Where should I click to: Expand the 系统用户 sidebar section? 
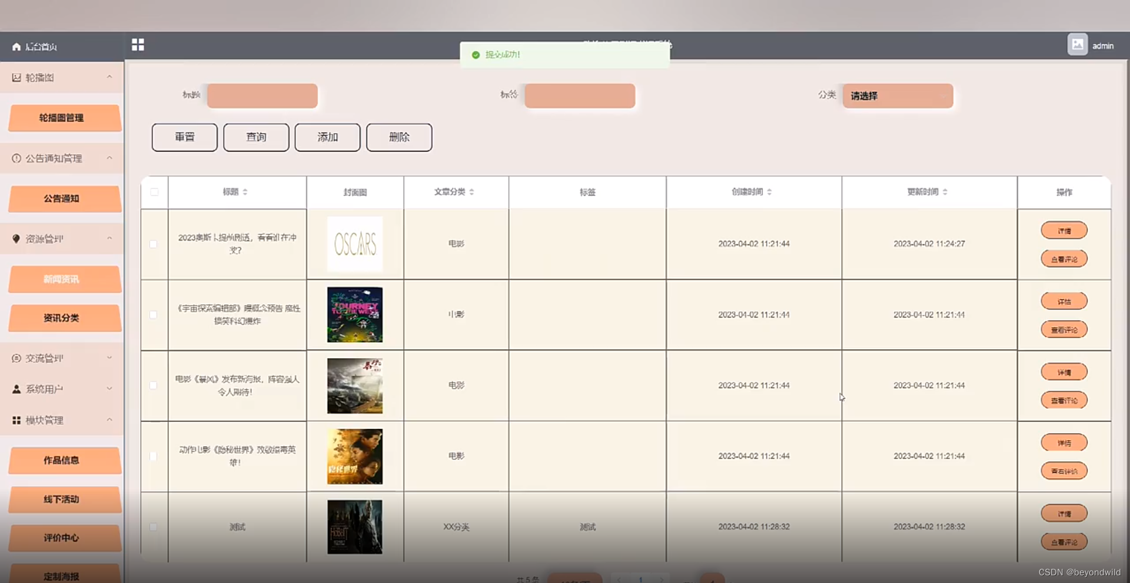coord(109,388)
